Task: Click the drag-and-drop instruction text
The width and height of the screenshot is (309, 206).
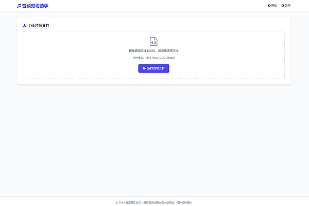Action: 153,50
